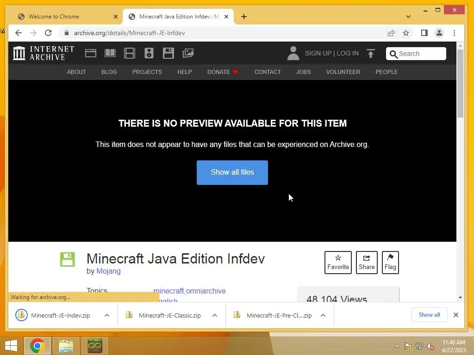Click the upload arrow icon
474x355 pixels.
pyautogui.click(x=371, y=54)
